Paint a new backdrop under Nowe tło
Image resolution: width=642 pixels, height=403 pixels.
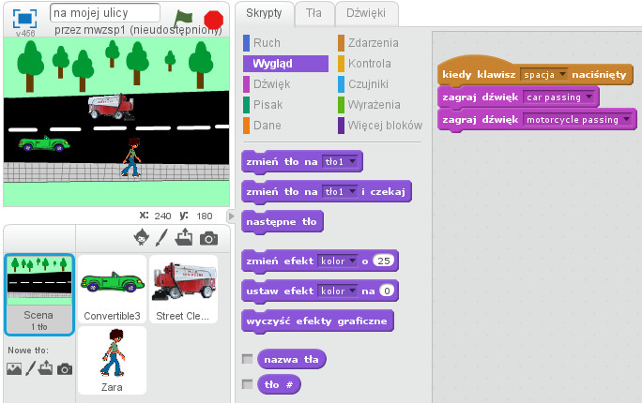point(30,368)
